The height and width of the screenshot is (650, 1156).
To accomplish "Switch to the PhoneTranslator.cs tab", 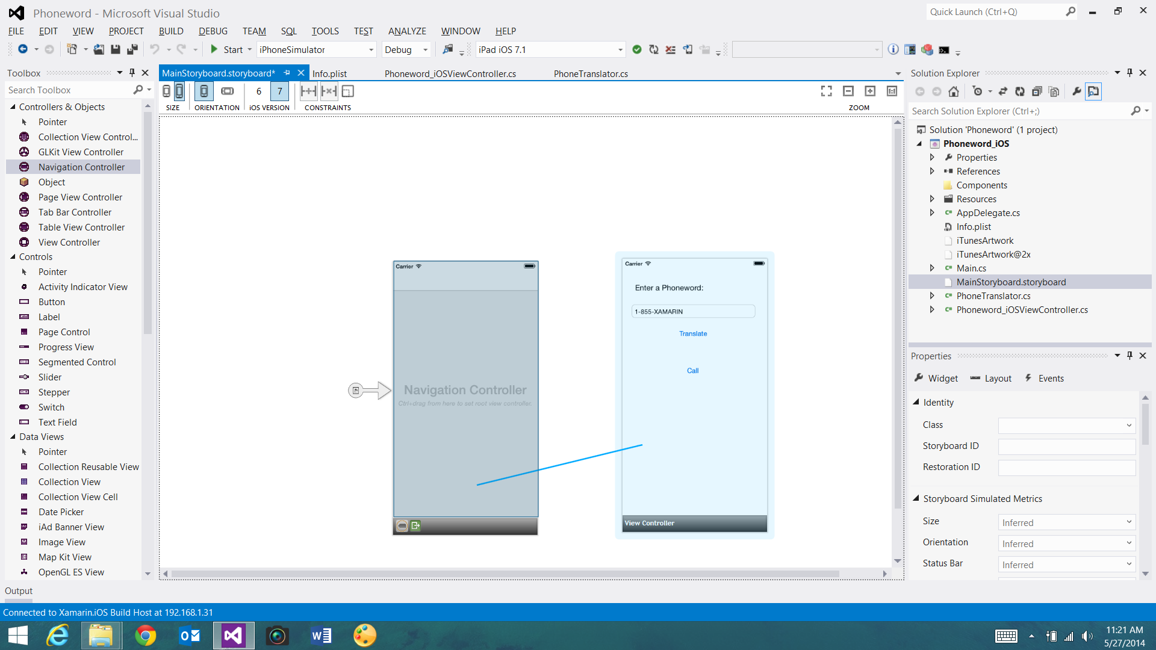I will pos(590,73).
